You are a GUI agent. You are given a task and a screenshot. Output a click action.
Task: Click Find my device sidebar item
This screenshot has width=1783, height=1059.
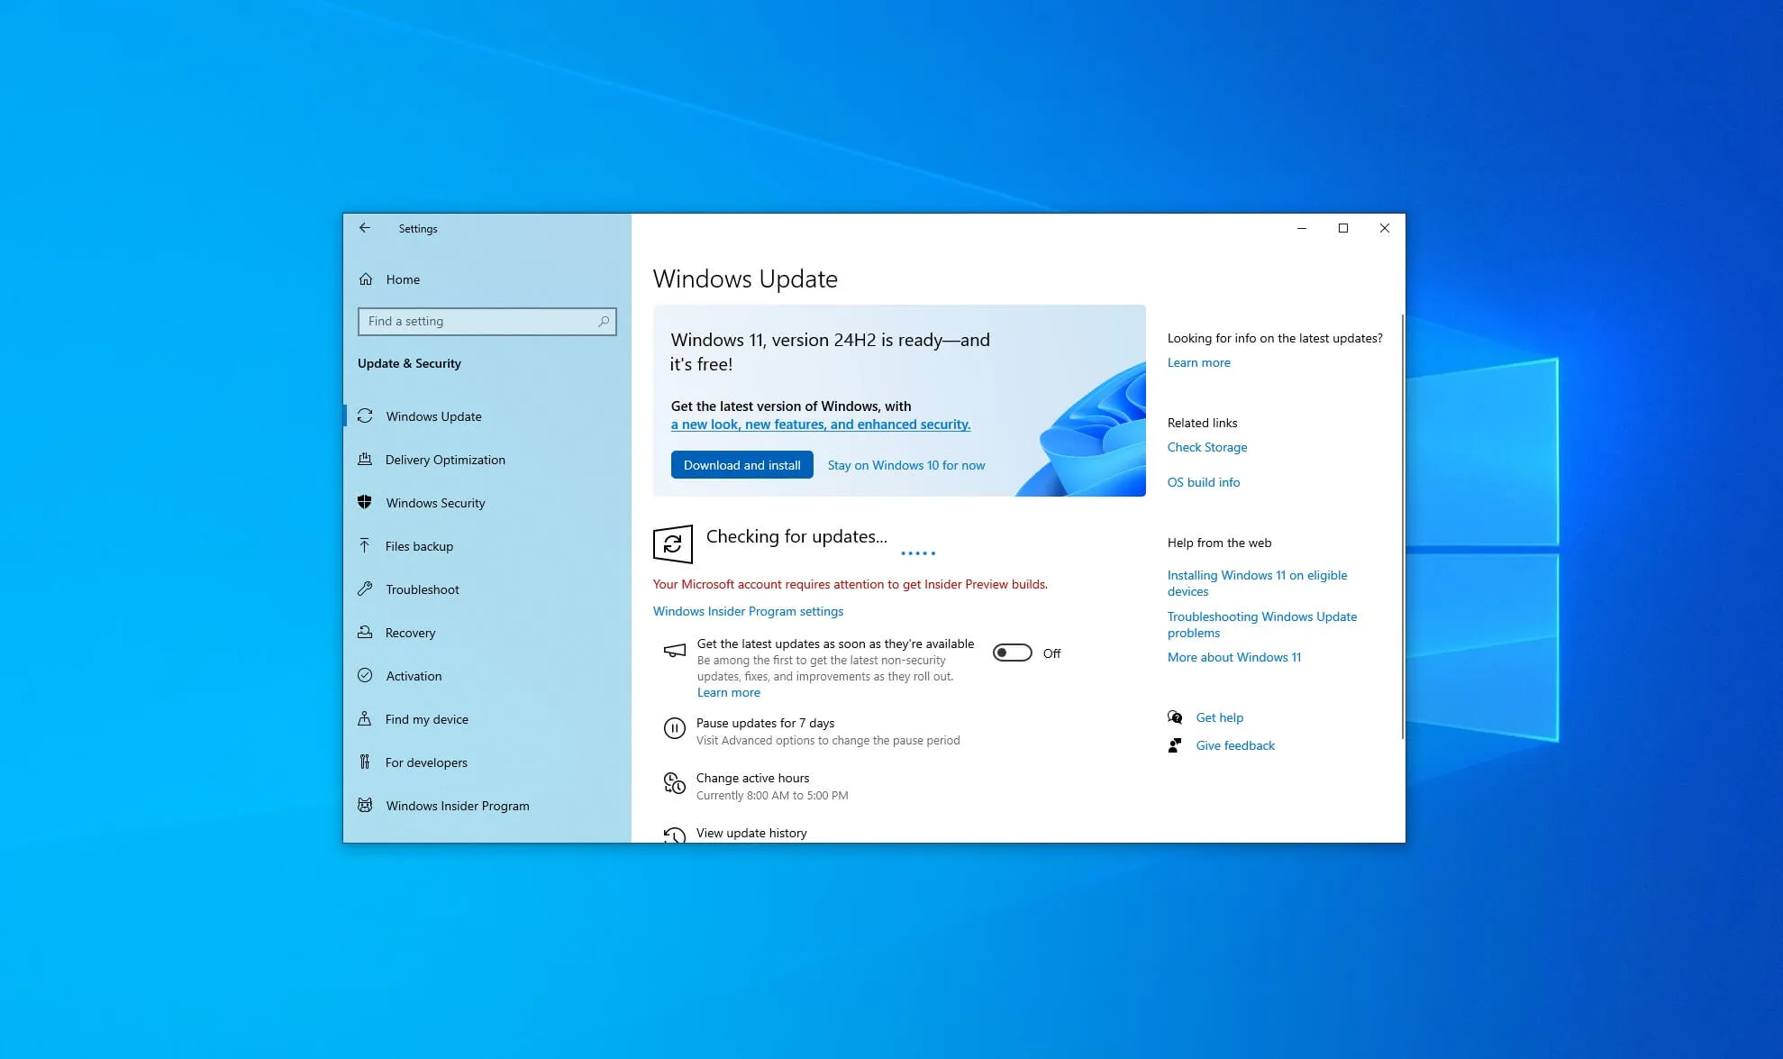(427, 718)
